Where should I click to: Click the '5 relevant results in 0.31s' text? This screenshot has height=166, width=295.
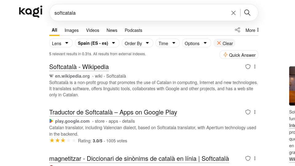98,54
